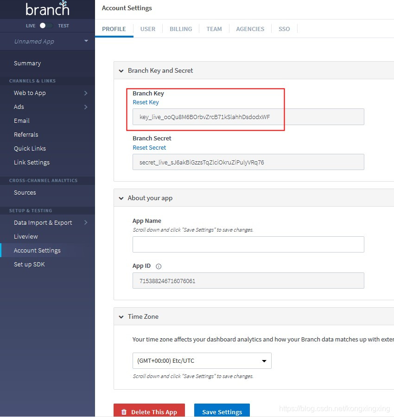The image size is (394, 417).
Task: Click the Delete This App button
Action: pyautogui.click(x=149, y=411)
